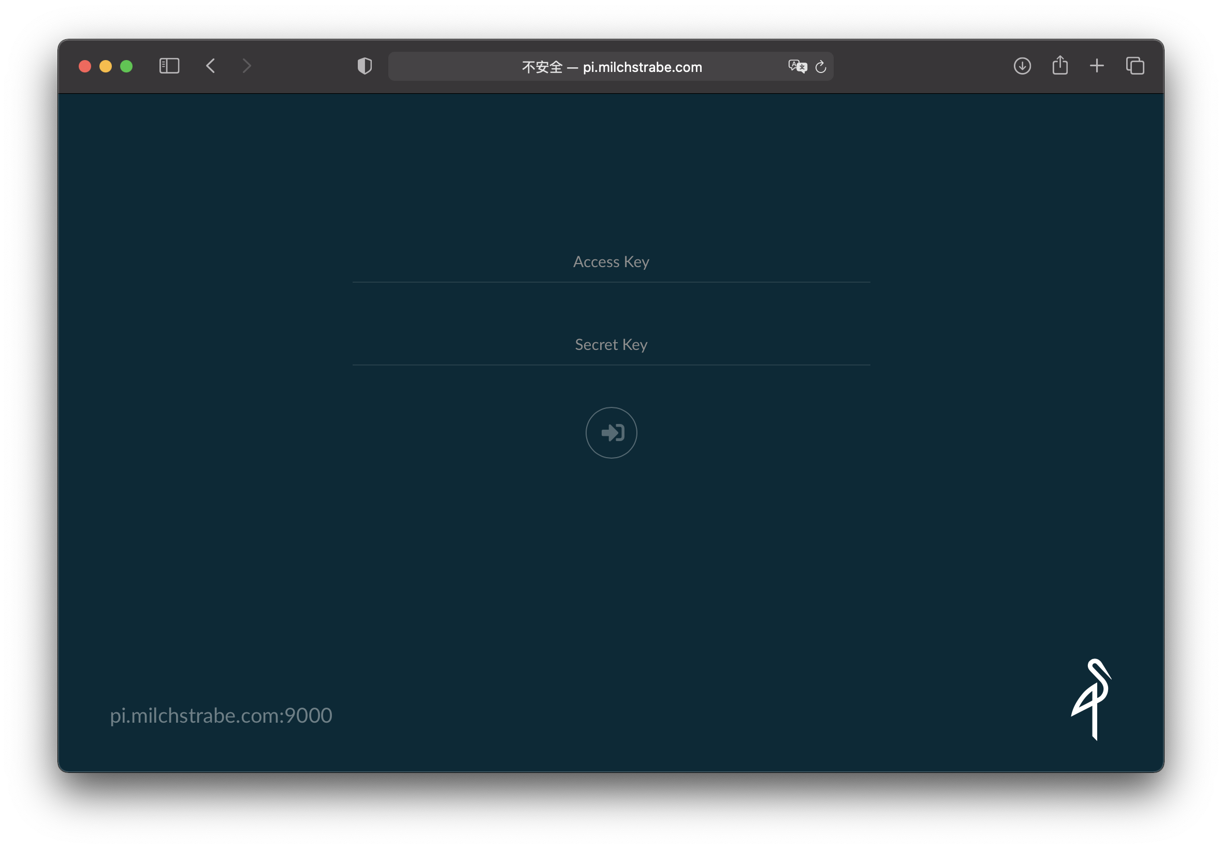Show the tab overview
1222x849 pixels.
coord(1135,66)
